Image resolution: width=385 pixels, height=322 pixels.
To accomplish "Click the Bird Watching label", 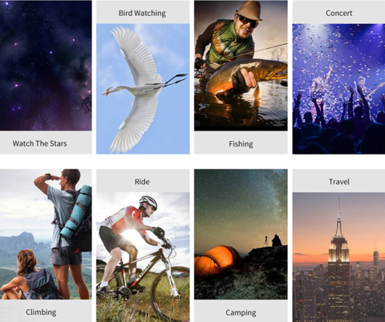I will click(x=142, y=13).
